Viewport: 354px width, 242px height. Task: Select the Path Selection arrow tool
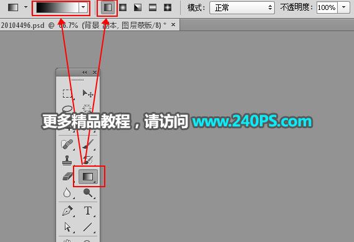point(67,227)
